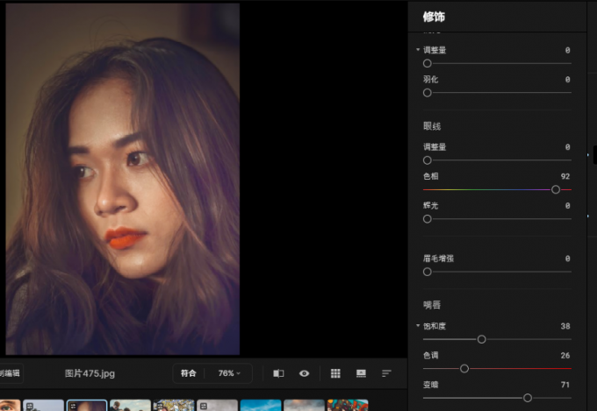Click the 色调 slider handle
Viewport: 597px width, 411px height.
(464, 368)
